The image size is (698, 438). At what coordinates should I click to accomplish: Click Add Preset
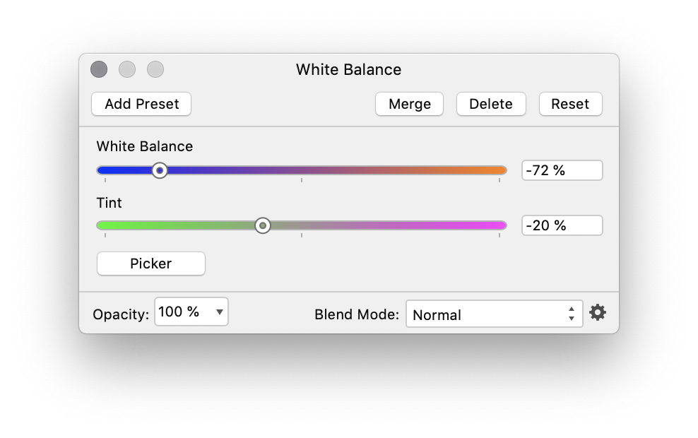(141, 104)
